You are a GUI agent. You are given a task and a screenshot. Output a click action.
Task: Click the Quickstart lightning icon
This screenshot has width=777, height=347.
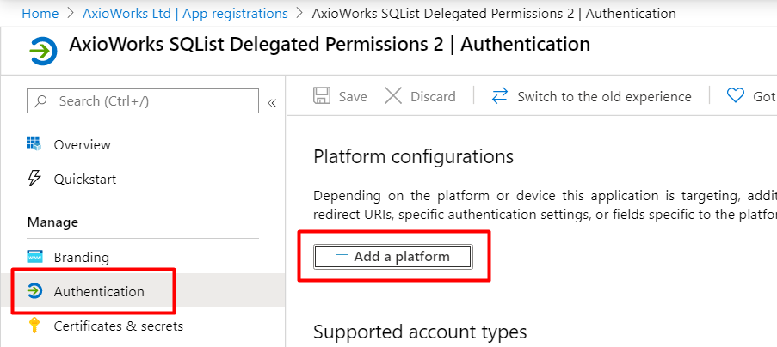click(34, 178)
